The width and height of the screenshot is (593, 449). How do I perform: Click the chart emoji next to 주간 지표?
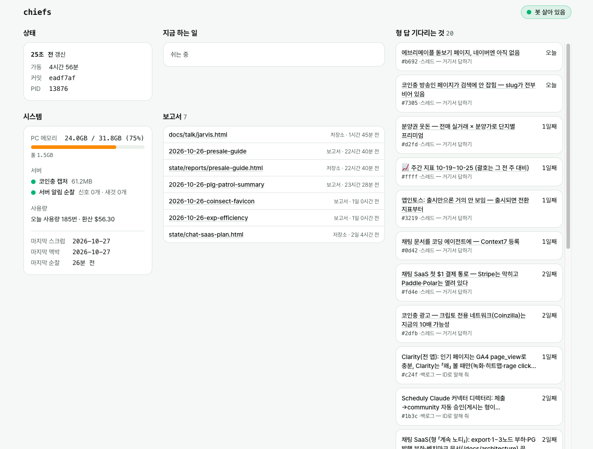(405, 168)
